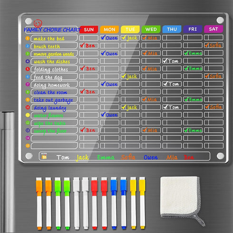Select number 5 circle beside folding clothes
This screenshot has height=233, width=233.
28,69
